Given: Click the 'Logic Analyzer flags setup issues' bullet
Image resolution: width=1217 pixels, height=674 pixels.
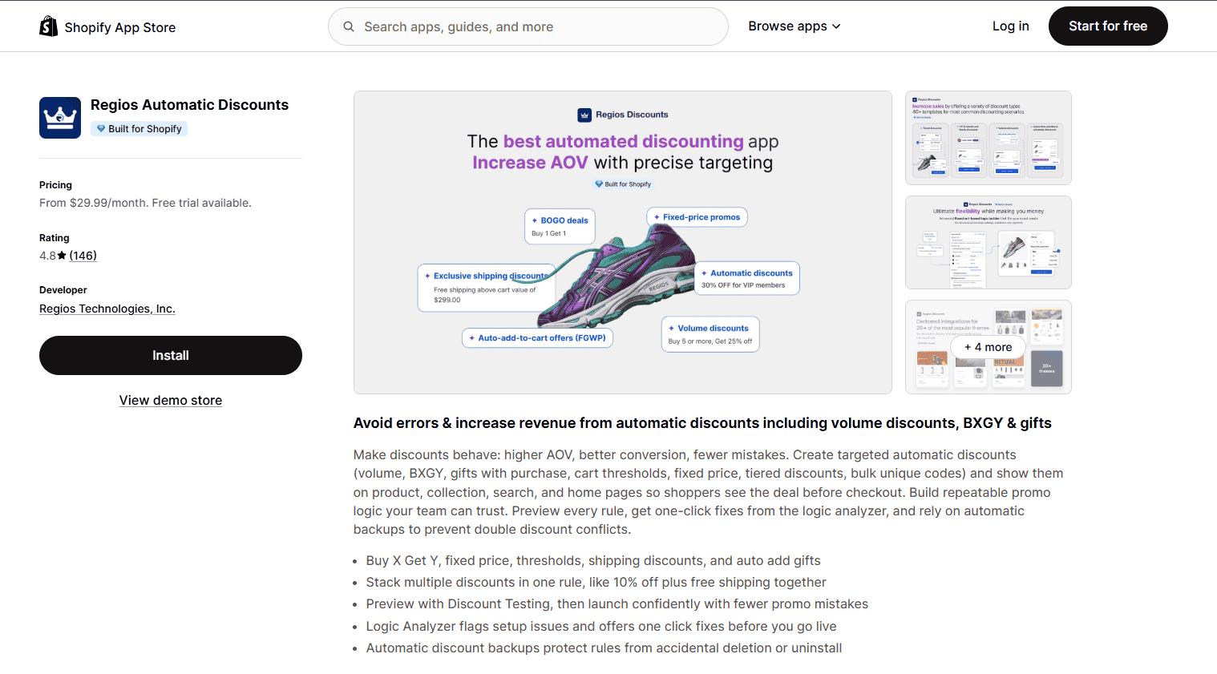Looking at the screenshot, I should [x=601, y=626].
